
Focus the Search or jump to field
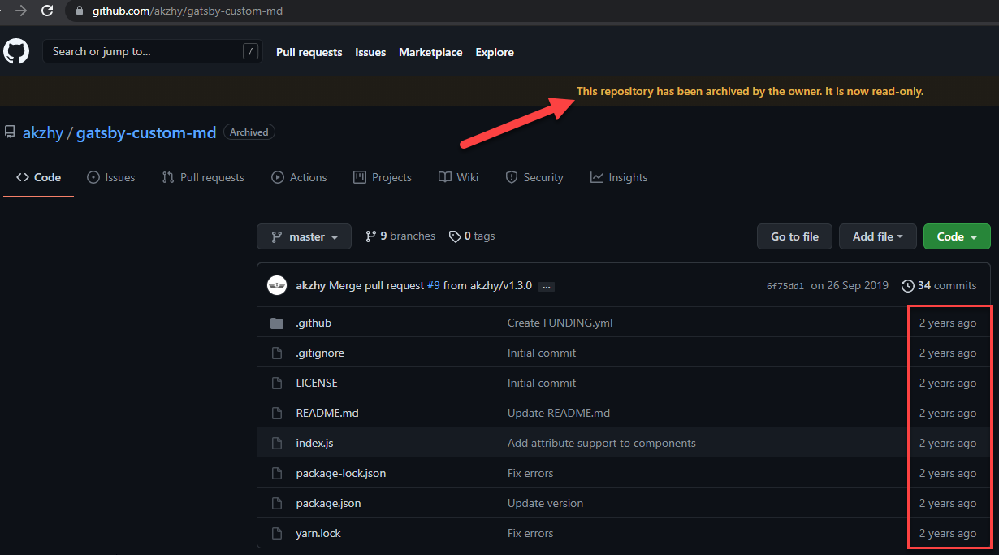click(153, 52)
